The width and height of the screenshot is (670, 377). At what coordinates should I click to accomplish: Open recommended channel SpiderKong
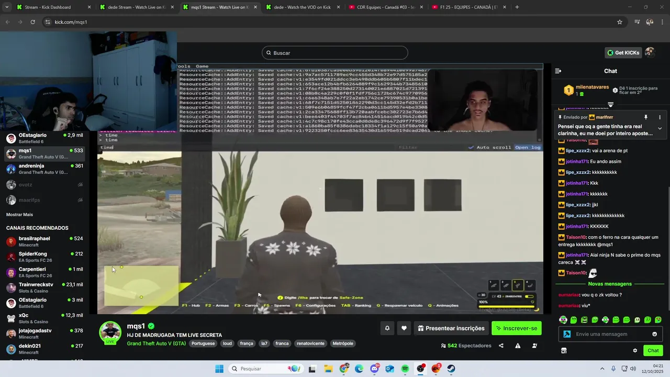(44, 257)
